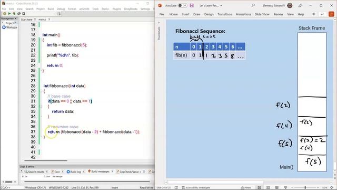Start Slide Show from status bar icon
Screen dimensions: 337x190
[285, 187]
